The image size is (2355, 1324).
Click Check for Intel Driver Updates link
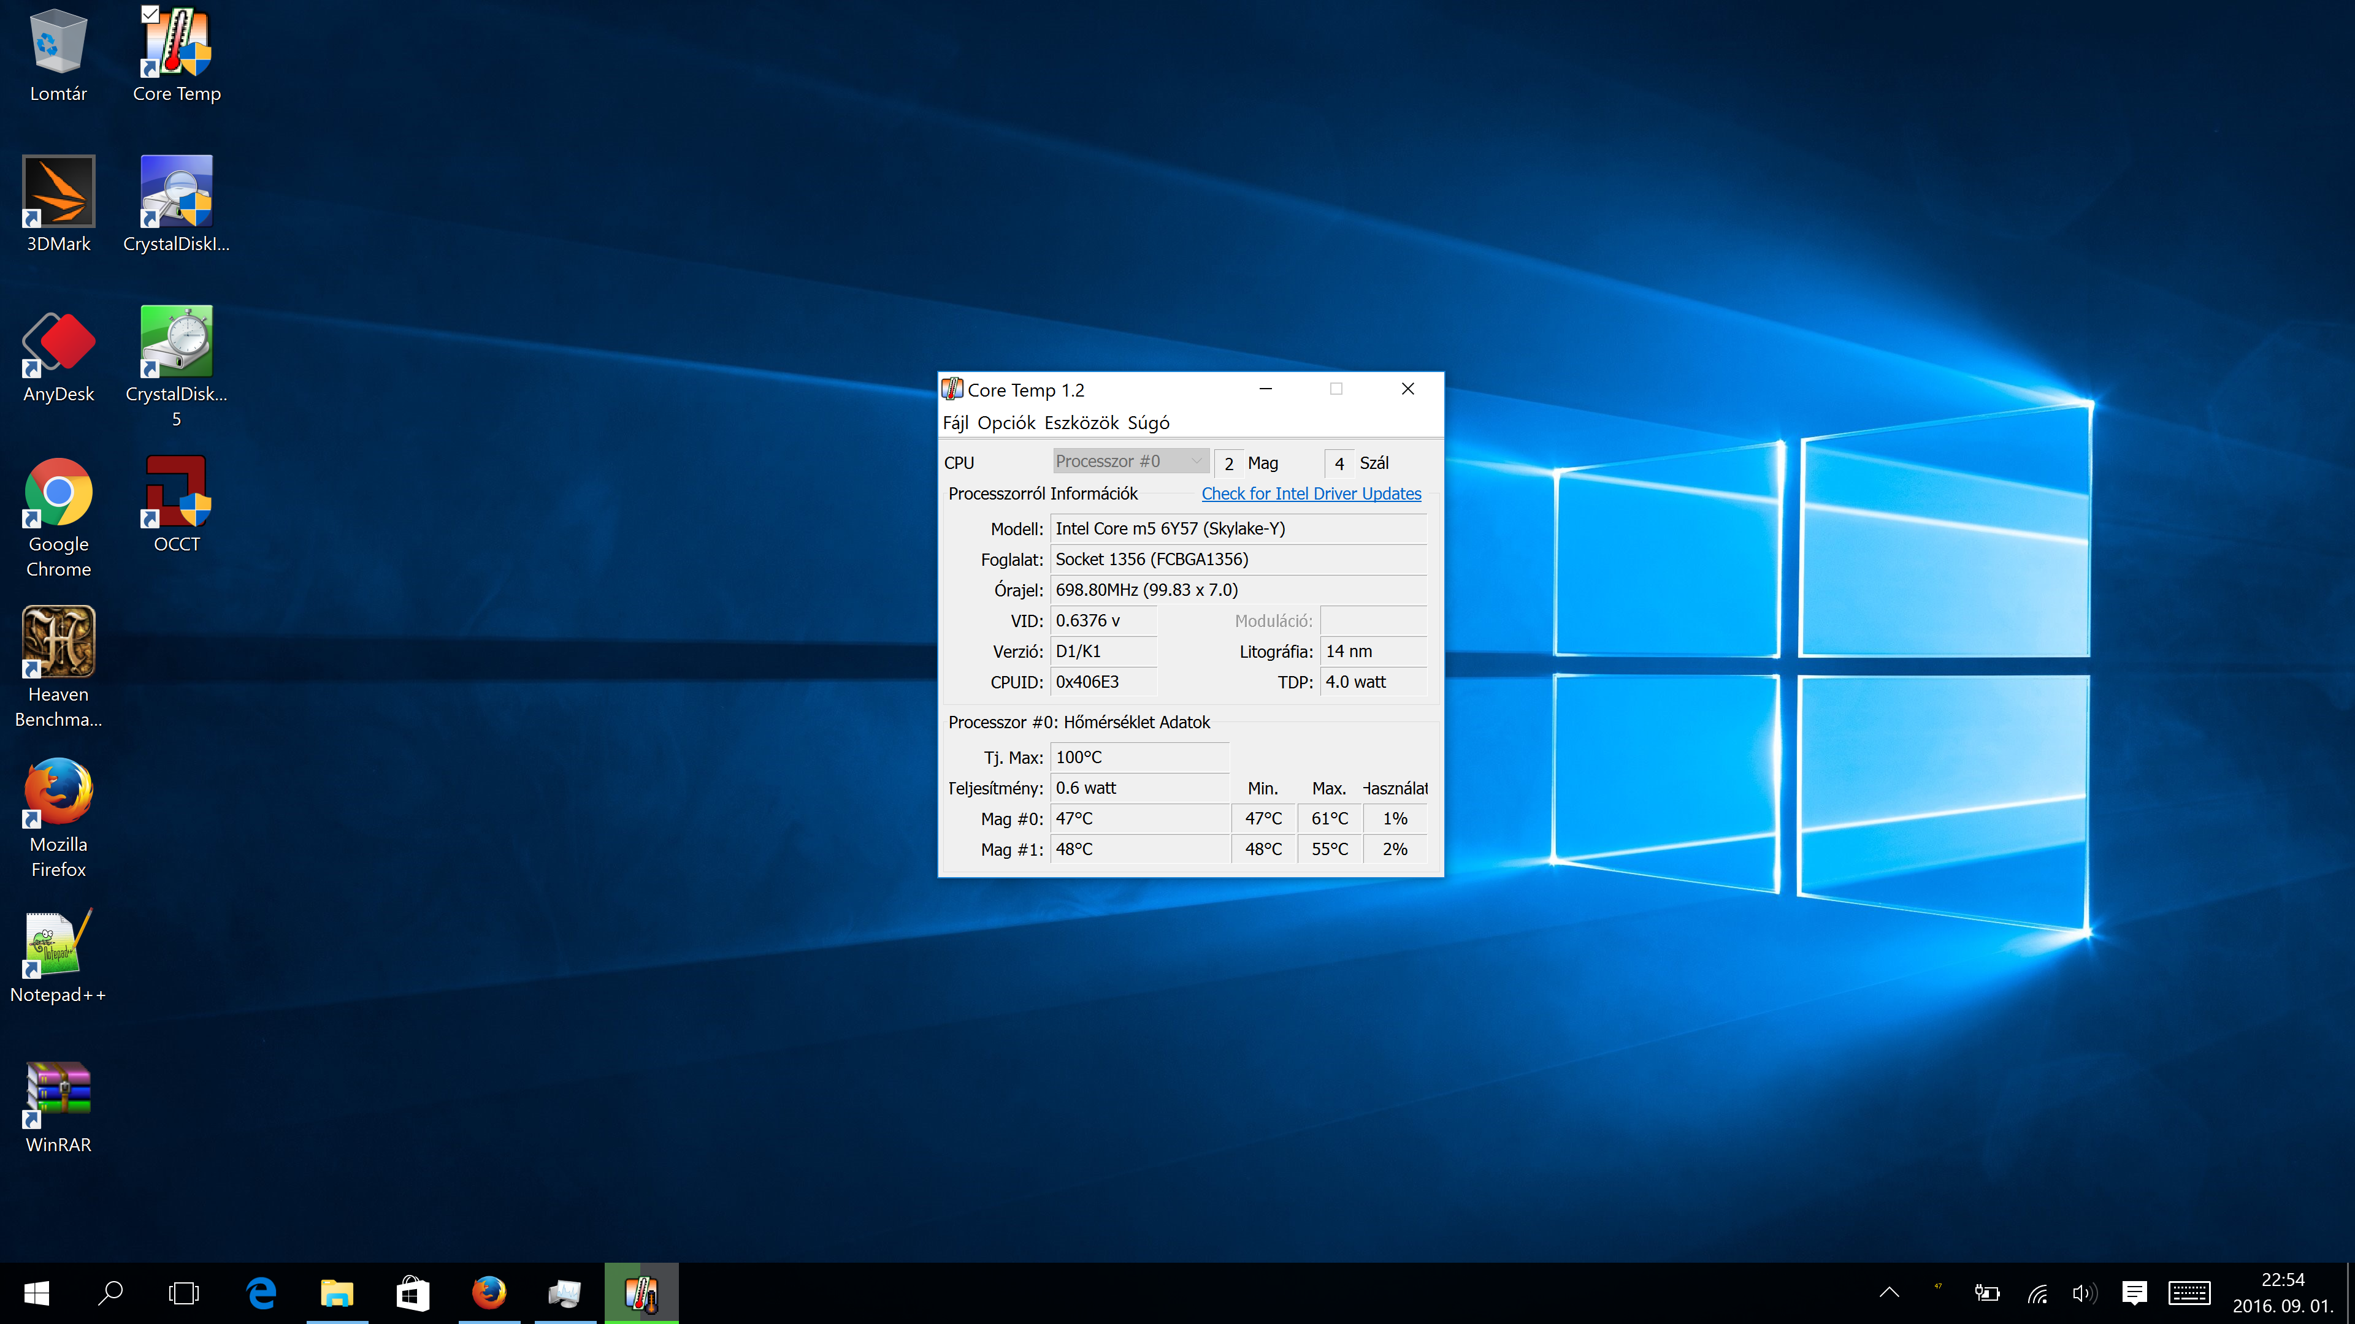click(1310, 493)
